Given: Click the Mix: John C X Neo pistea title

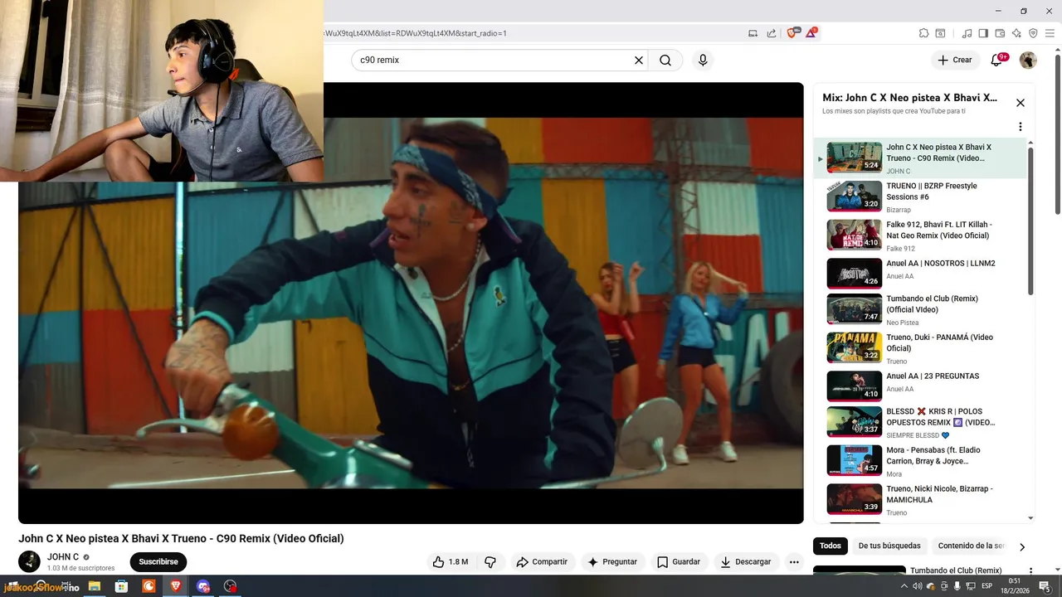Looking at the screenshot, I should click(x=909, y=98).
